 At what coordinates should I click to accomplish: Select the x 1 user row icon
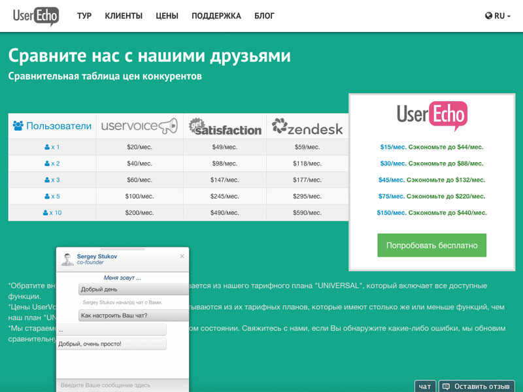(46, 147)
